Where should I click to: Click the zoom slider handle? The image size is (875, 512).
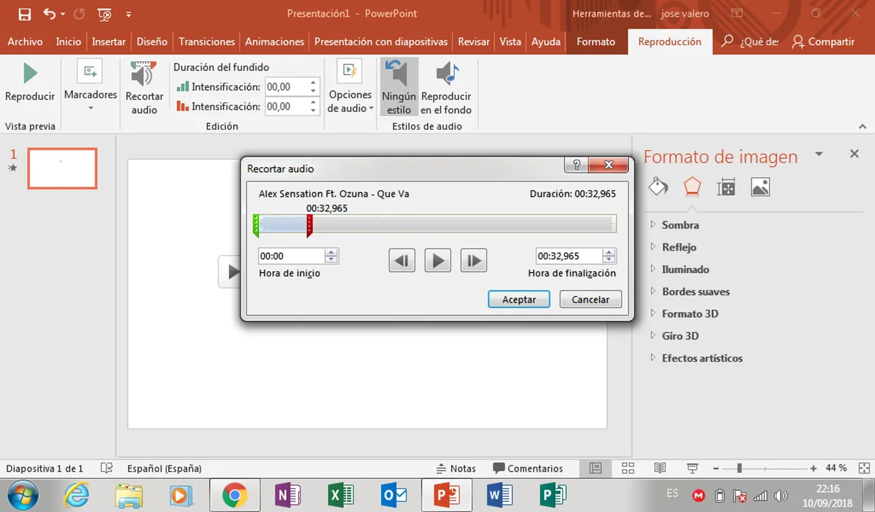[740, 468]
